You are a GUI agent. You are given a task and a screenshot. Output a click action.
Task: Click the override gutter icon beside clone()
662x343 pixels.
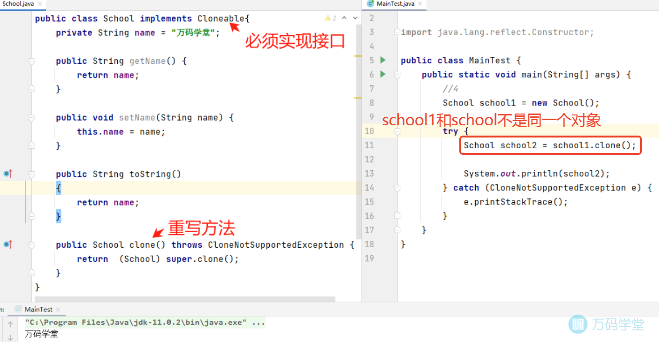[7, 244]
